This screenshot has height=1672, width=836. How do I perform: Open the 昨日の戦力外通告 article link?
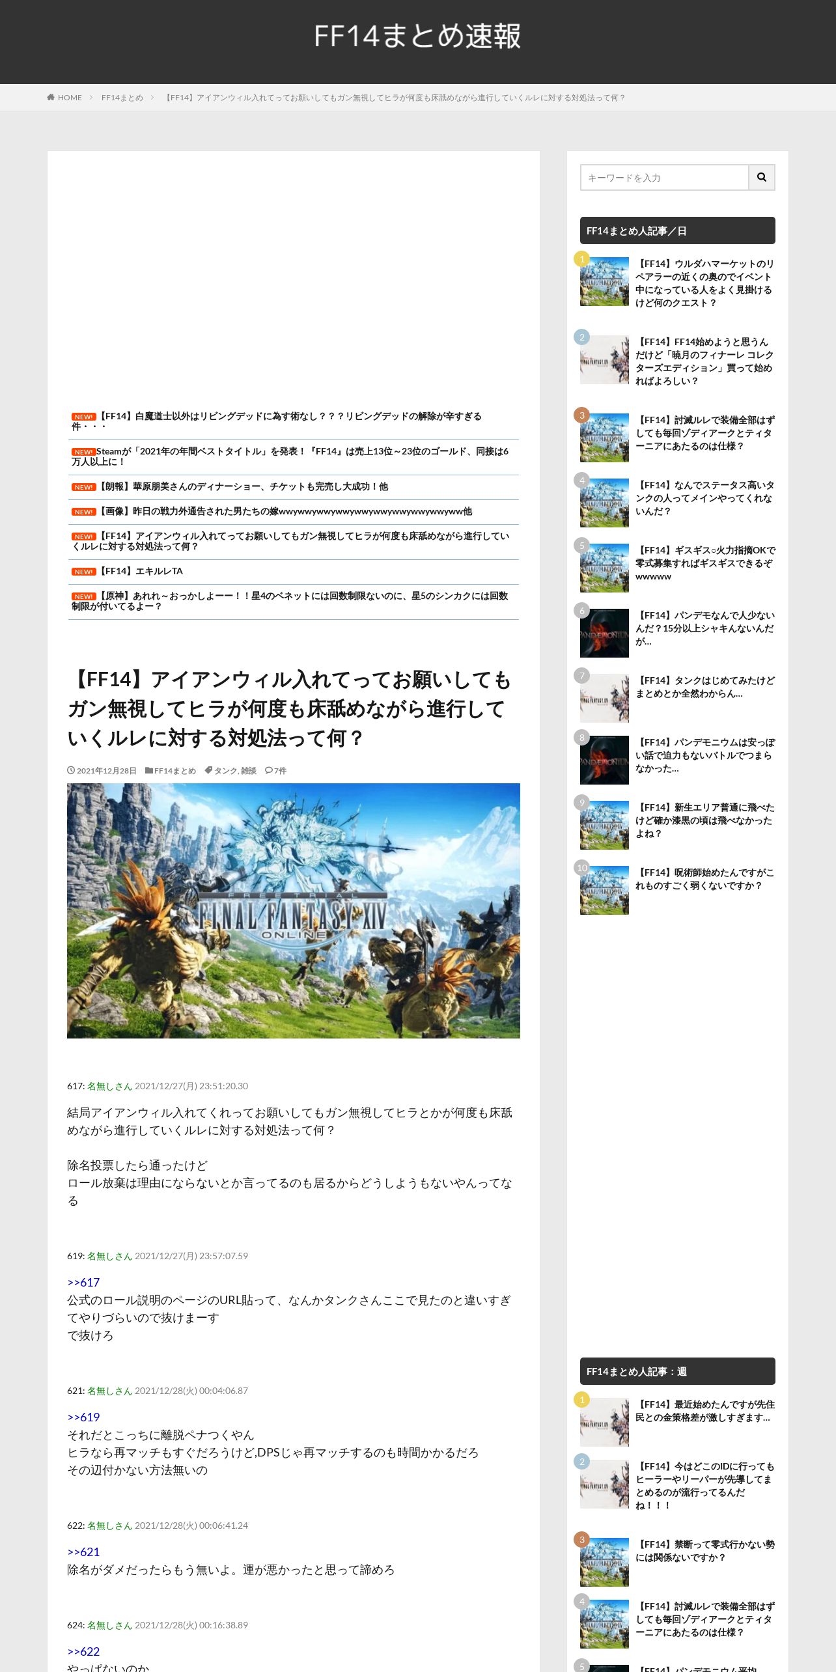tap(285, 511)
